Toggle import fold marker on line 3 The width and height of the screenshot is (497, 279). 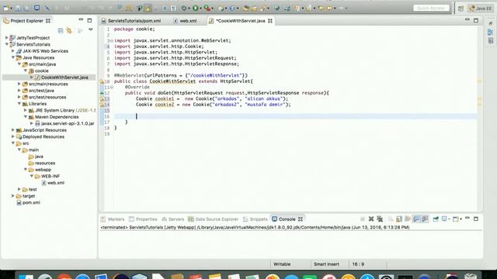coord(111,41)
